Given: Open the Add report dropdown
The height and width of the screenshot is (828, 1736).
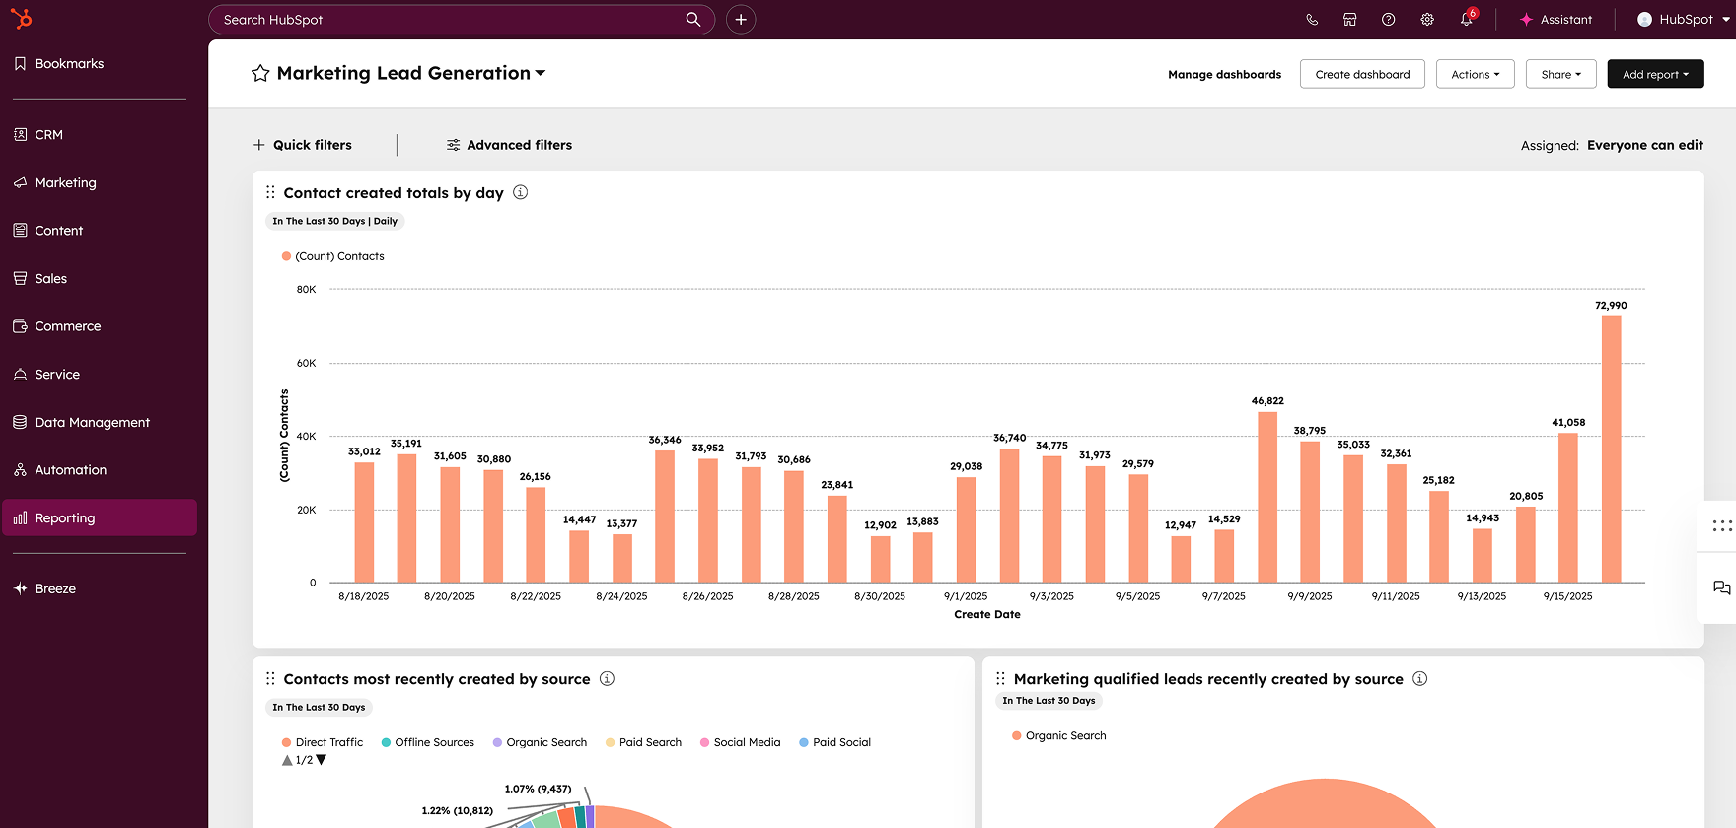Looking at the screenshot, I should (1655, 74).
